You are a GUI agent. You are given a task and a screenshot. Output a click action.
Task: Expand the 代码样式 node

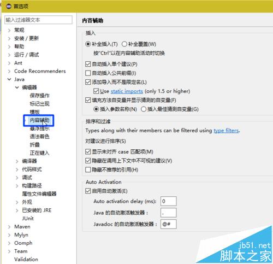click(x=17, y=169)
